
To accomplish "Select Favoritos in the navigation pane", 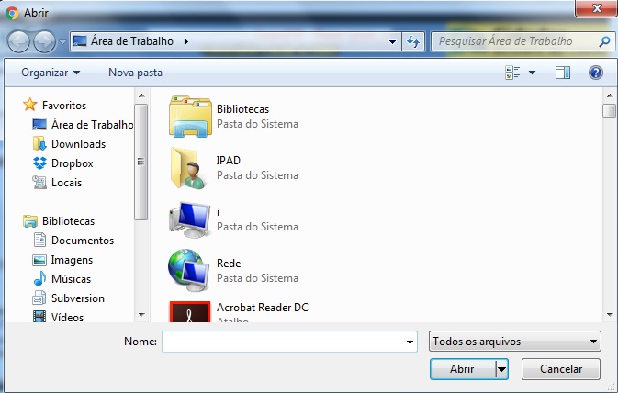I will tap(64, 106).
